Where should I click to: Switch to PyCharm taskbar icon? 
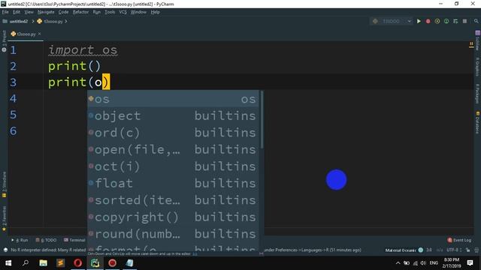[95, 263]
